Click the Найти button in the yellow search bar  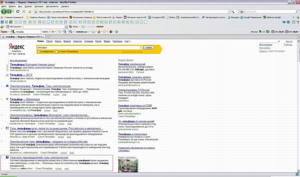point(148,48)
